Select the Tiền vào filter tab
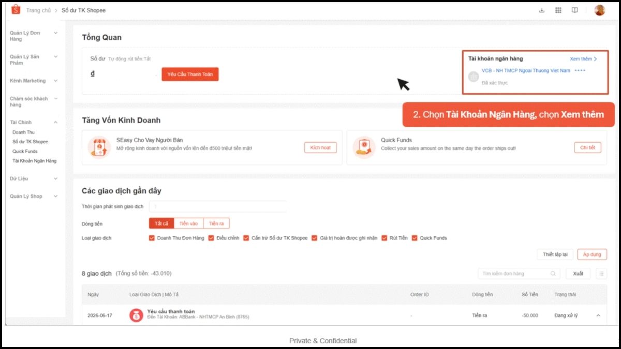The height and width of the screenshot is (349, 621). click(188, 223)
